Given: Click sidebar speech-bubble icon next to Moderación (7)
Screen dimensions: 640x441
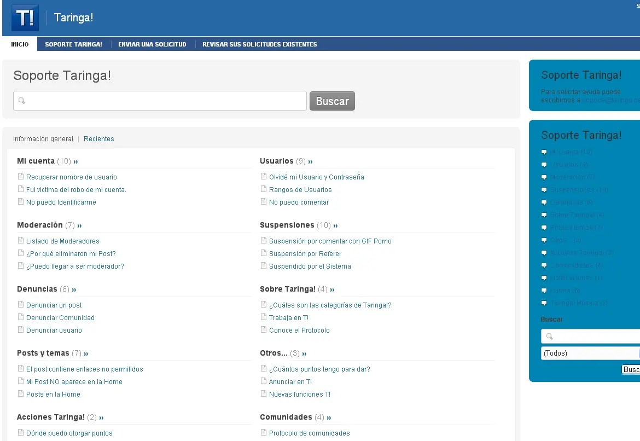Looking at the screenshot, I should [x=544, y=178].
